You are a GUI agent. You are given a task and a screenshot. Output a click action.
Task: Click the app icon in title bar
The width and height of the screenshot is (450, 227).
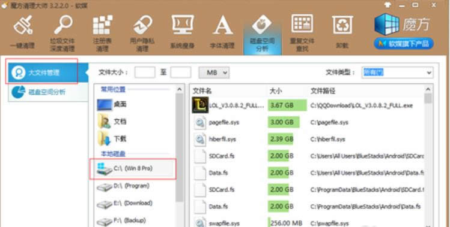pyautogui.click(x=5, y=5)
